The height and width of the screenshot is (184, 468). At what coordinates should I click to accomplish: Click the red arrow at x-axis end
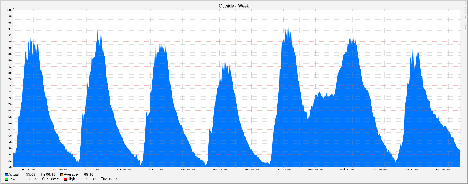461,167
